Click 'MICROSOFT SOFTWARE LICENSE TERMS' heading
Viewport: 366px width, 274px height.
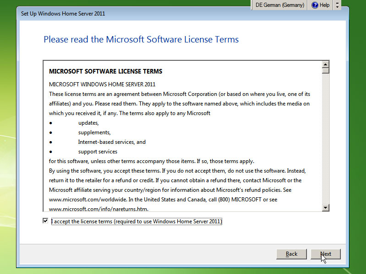pyautogui.click(x=105, y=71)
